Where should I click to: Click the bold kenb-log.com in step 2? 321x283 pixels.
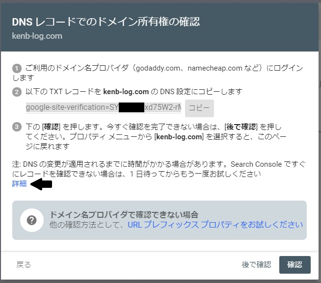(126, 91)
